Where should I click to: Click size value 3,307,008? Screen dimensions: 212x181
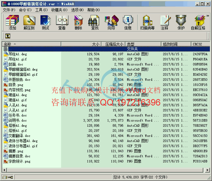91,120
